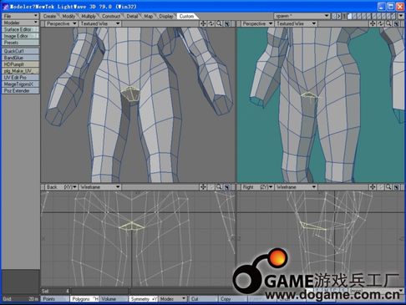
Task: Go to next object with right arrow
Action: click(339, 16)
